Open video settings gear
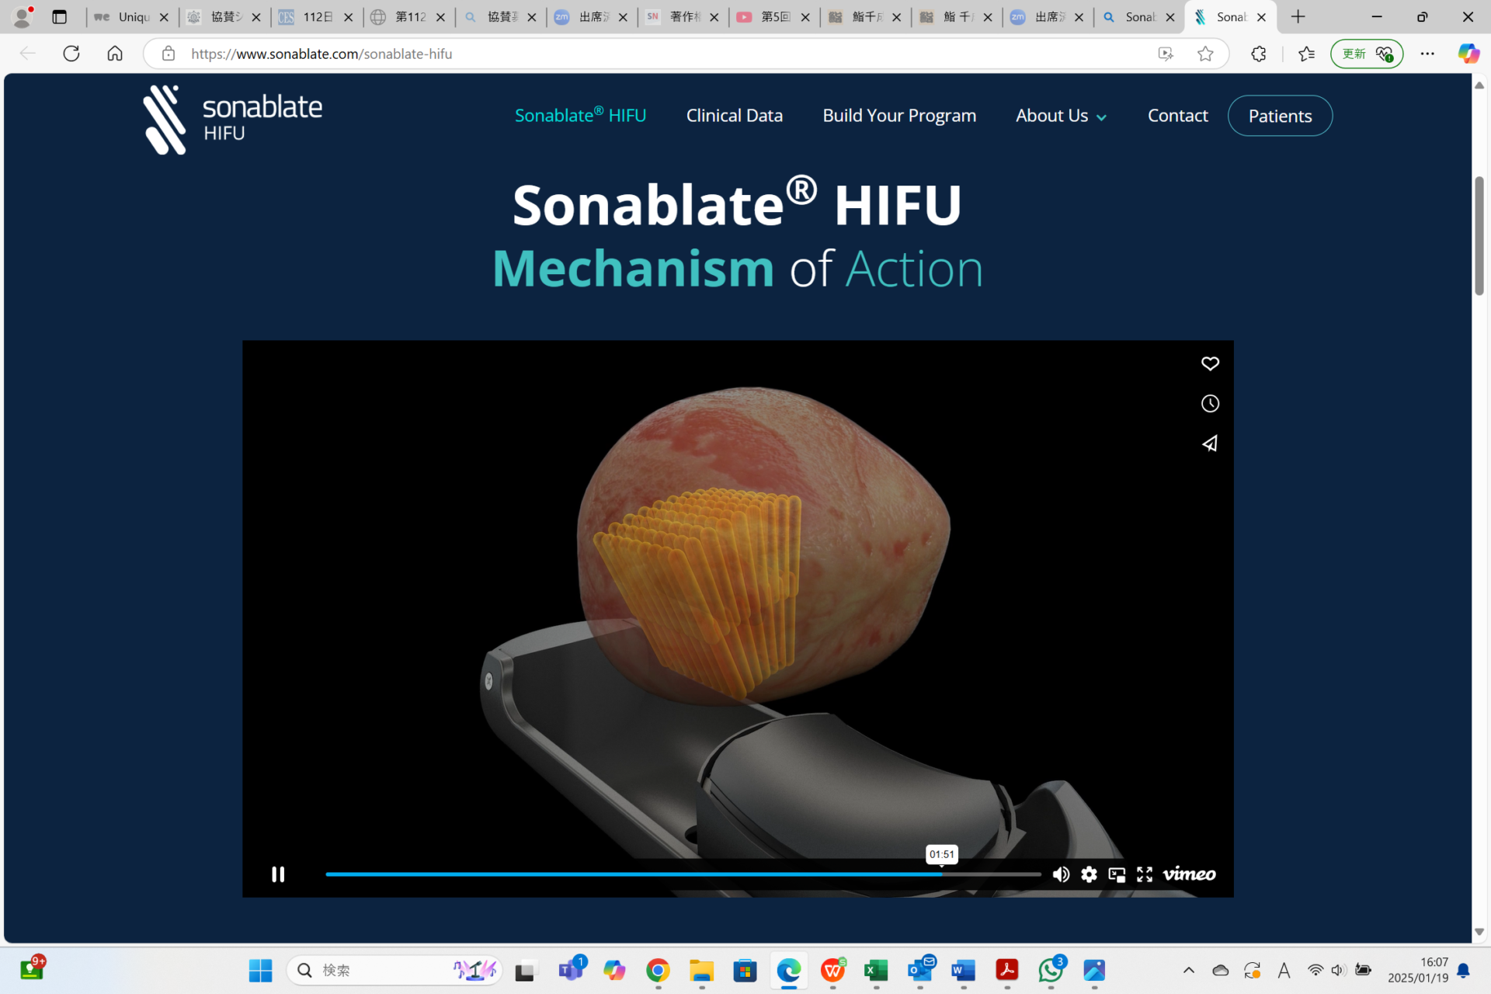 1089,874
